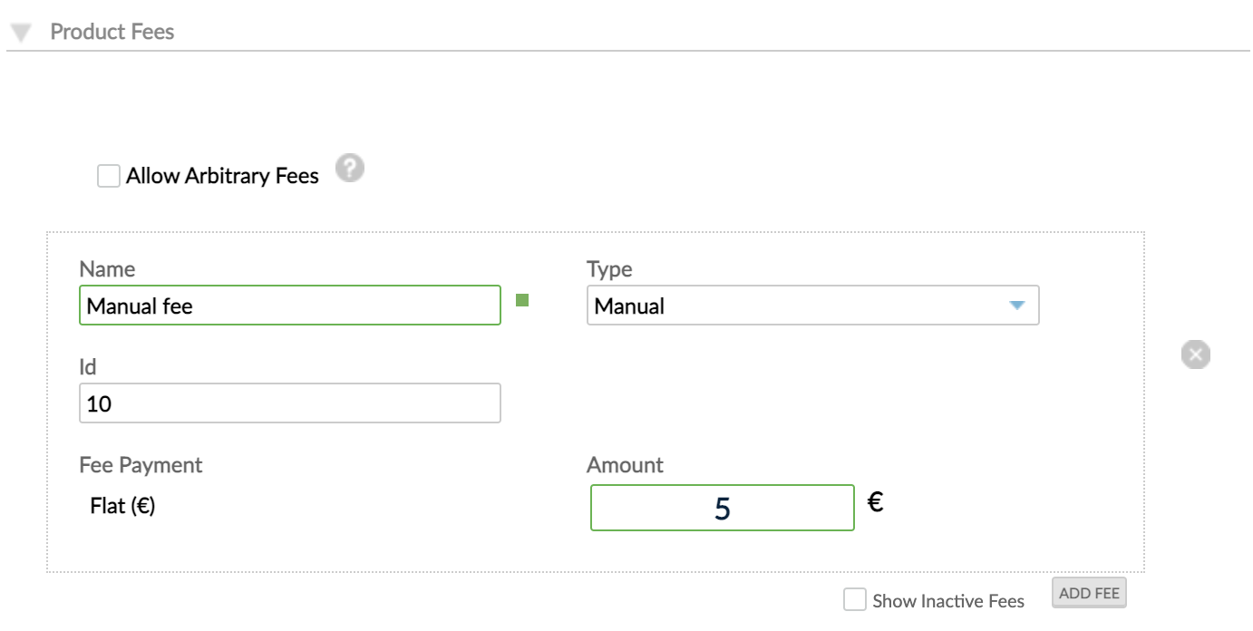
Task: Check the Show Inactive Fees option
Action: (x=853, y=597)
